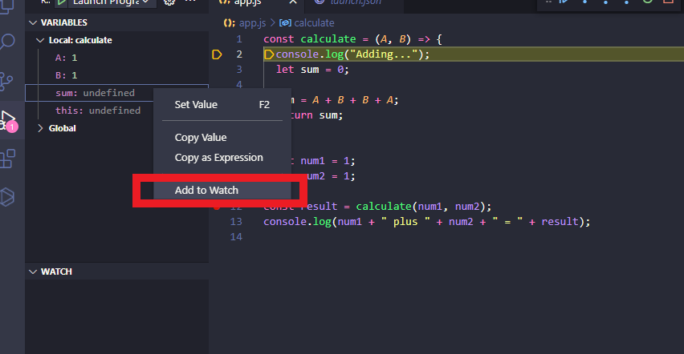Select Set Value in the context menu
Viewport: 684px width, 354px height.
[x=196, y=104]
